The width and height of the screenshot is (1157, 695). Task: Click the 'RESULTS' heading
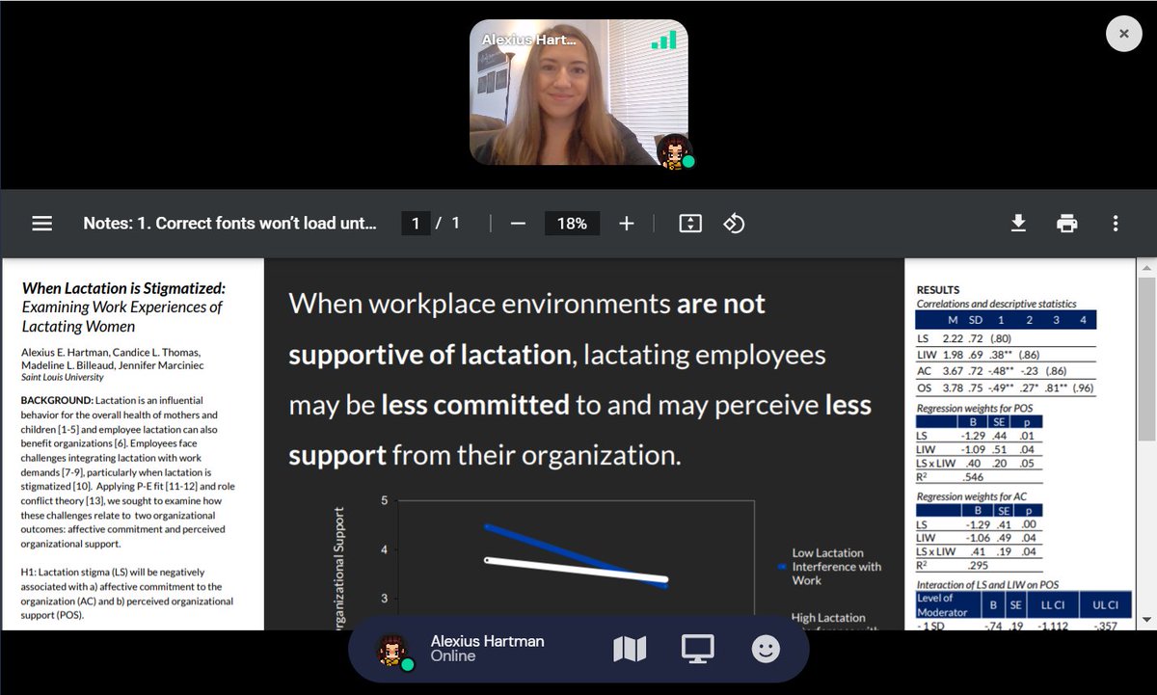coord(938,289)
